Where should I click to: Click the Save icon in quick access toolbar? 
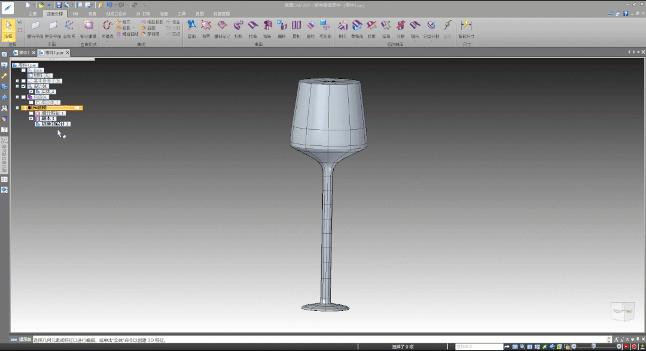(59, 5)
